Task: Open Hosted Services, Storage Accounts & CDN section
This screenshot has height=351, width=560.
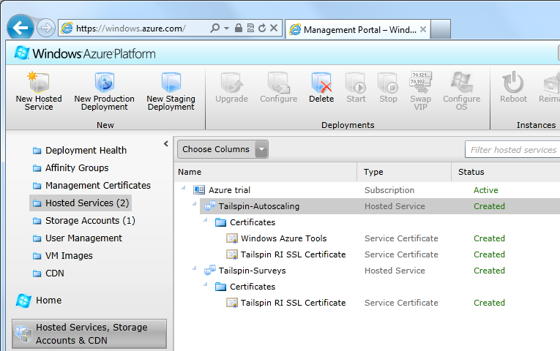Action: (89, 334)
